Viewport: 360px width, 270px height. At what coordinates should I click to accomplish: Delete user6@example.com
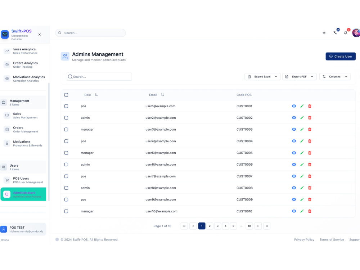pos(310,165)
